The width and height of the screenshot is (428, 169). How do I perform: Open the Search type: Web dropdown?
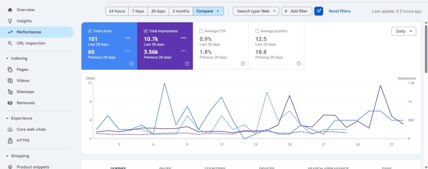(256, 11)
